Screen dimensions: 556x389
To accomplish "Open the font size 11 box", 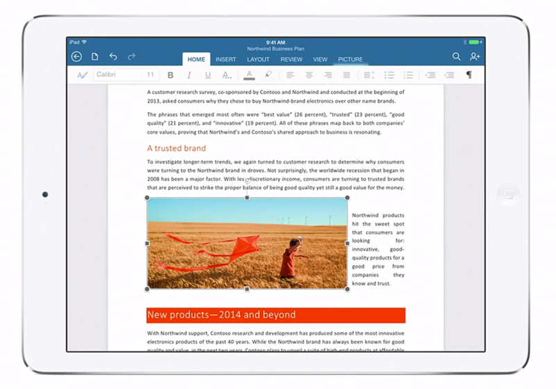I will [x=150, y=74].
